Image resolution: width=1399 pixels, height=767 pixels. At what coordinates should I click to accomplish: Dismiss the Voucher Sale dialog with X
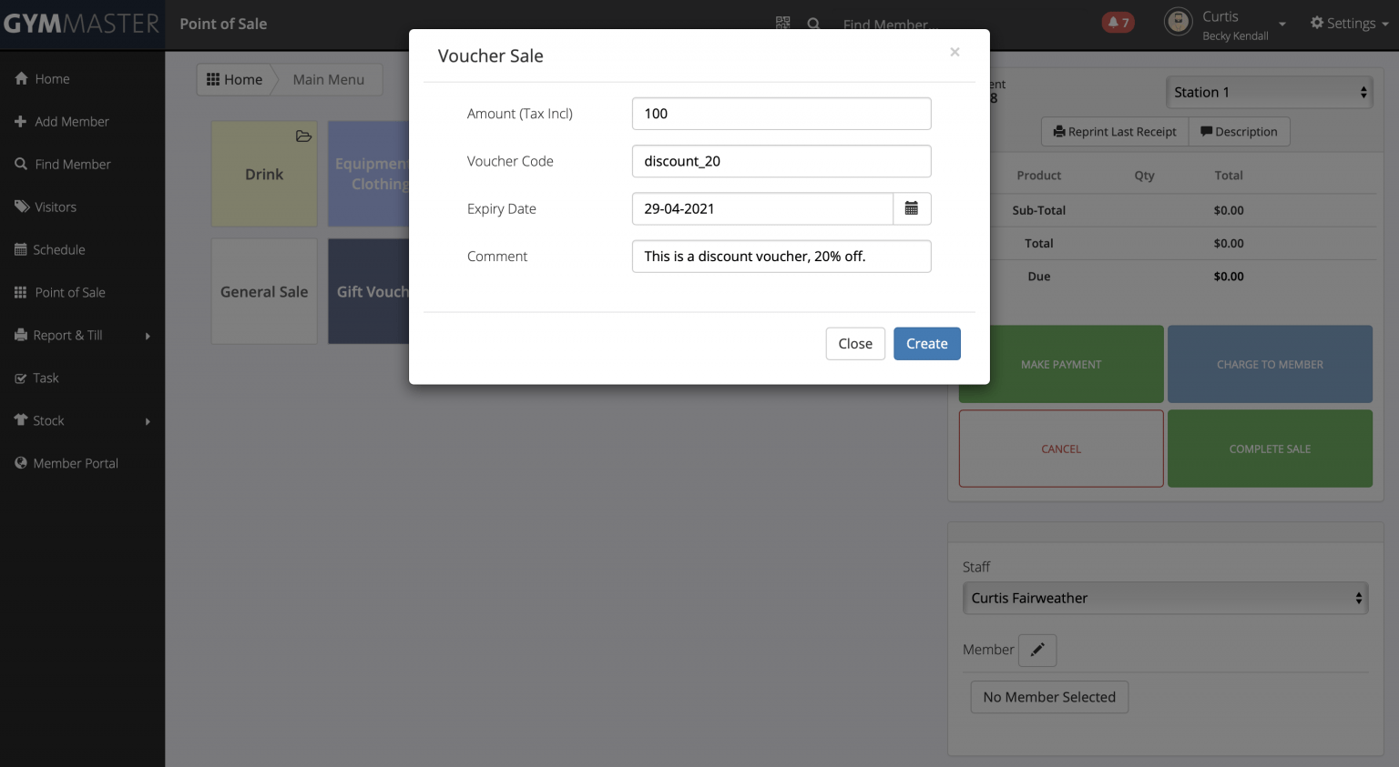click(x=955, y=52)
